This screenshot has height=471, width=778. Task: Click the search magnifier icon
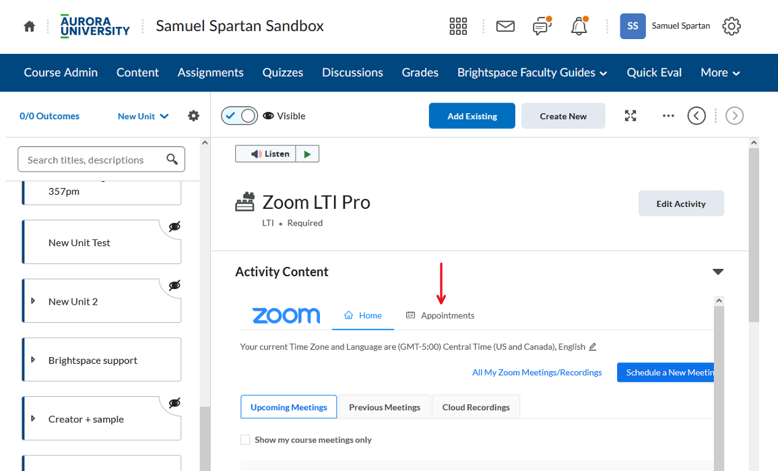click(x=172, y=159)
